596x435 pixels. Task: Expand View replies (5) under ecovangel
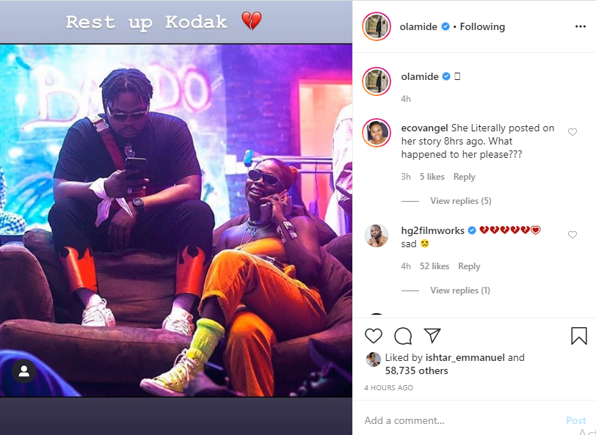pyautogui.click(x=461, y=201)
